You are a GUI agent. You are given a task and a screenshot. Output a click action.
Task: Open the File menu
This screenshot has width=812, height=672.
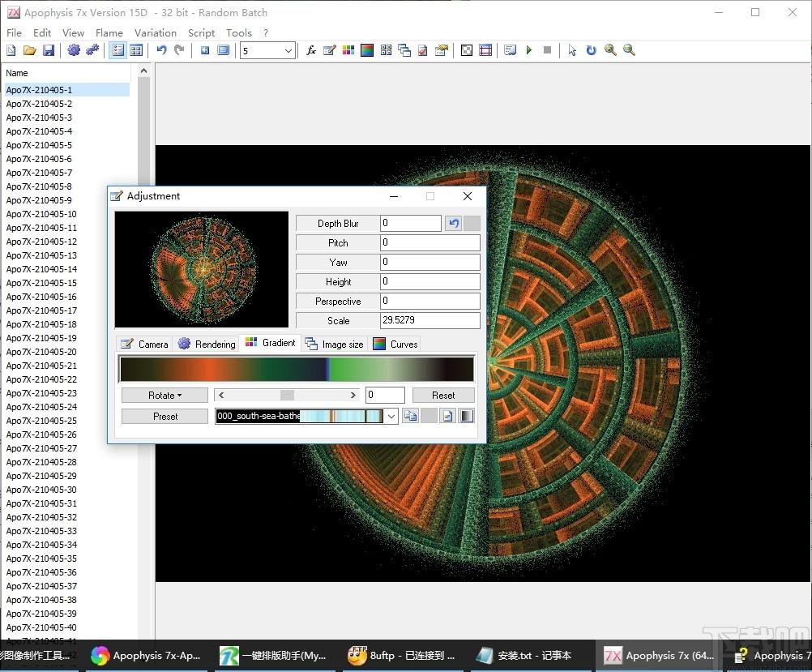coord(14,32)
